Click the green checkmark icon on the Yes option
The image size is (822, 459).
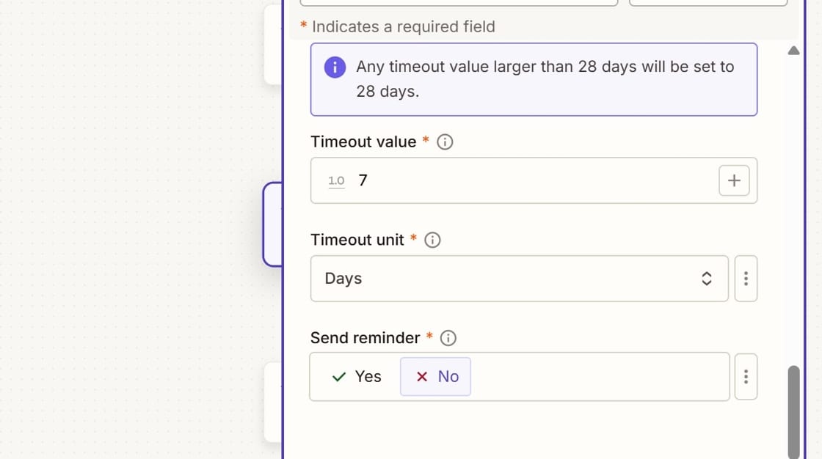(338, 376)
